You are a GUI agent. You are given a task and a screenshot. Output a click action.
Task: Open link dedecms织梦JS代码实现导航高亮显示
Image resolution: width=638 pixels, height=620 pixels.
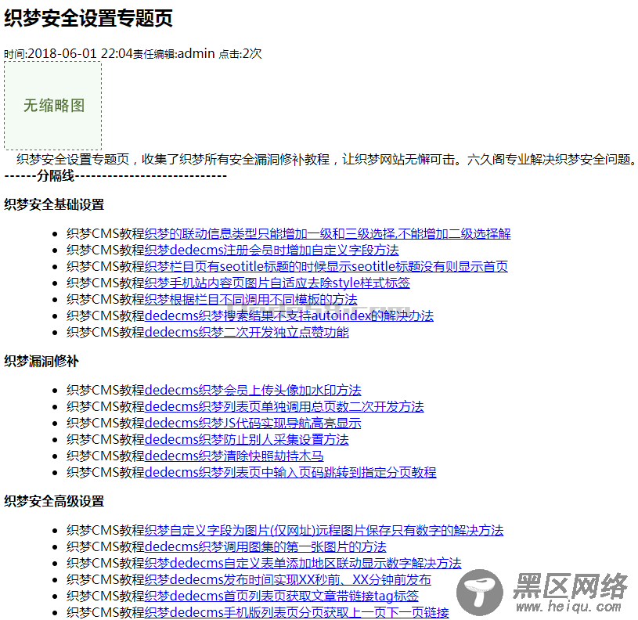253,423
